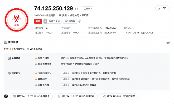Copy the IP address via the copy icon
Viewport: 174px width, 104px height.
(x=76, y=9)
